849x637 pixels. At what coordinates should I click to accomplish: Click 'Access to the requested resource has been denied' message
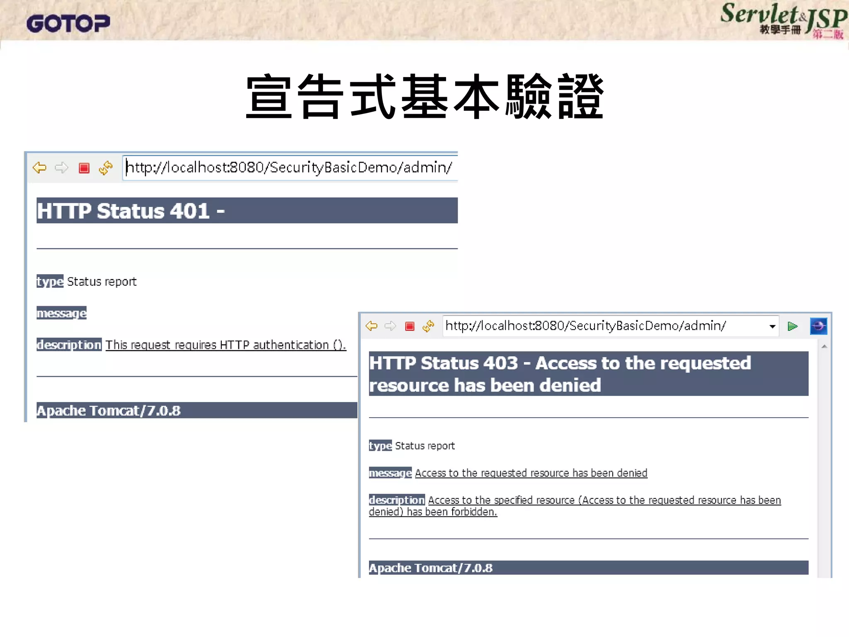pos(531,473)
